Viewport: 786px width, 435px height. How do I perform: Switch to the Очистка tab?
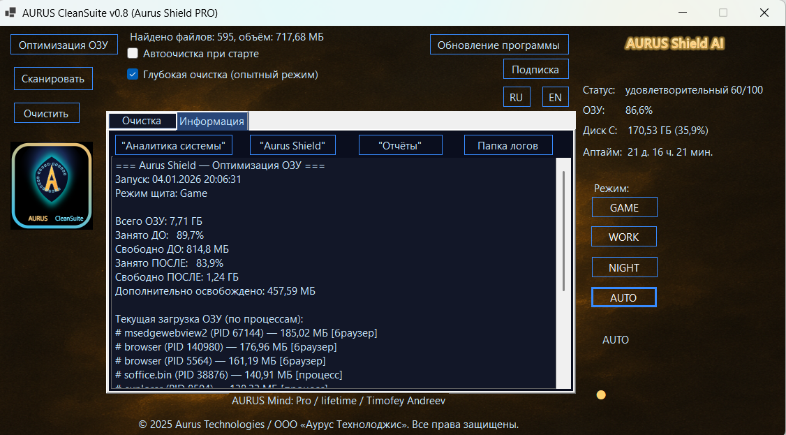(x=142, y=121)
